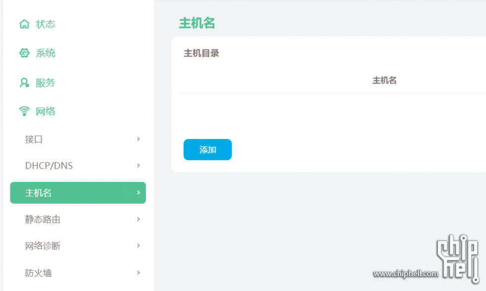Click the home icon beside 状态

click(x=24, y=24)
